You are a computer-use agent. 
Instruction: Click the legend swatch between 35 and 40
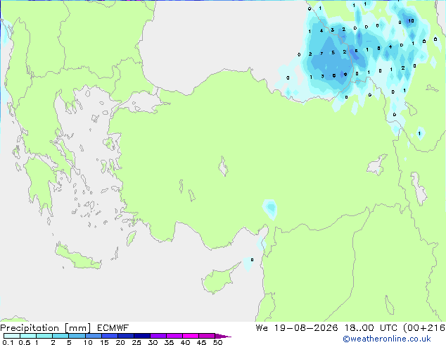(x=174, y=336)
